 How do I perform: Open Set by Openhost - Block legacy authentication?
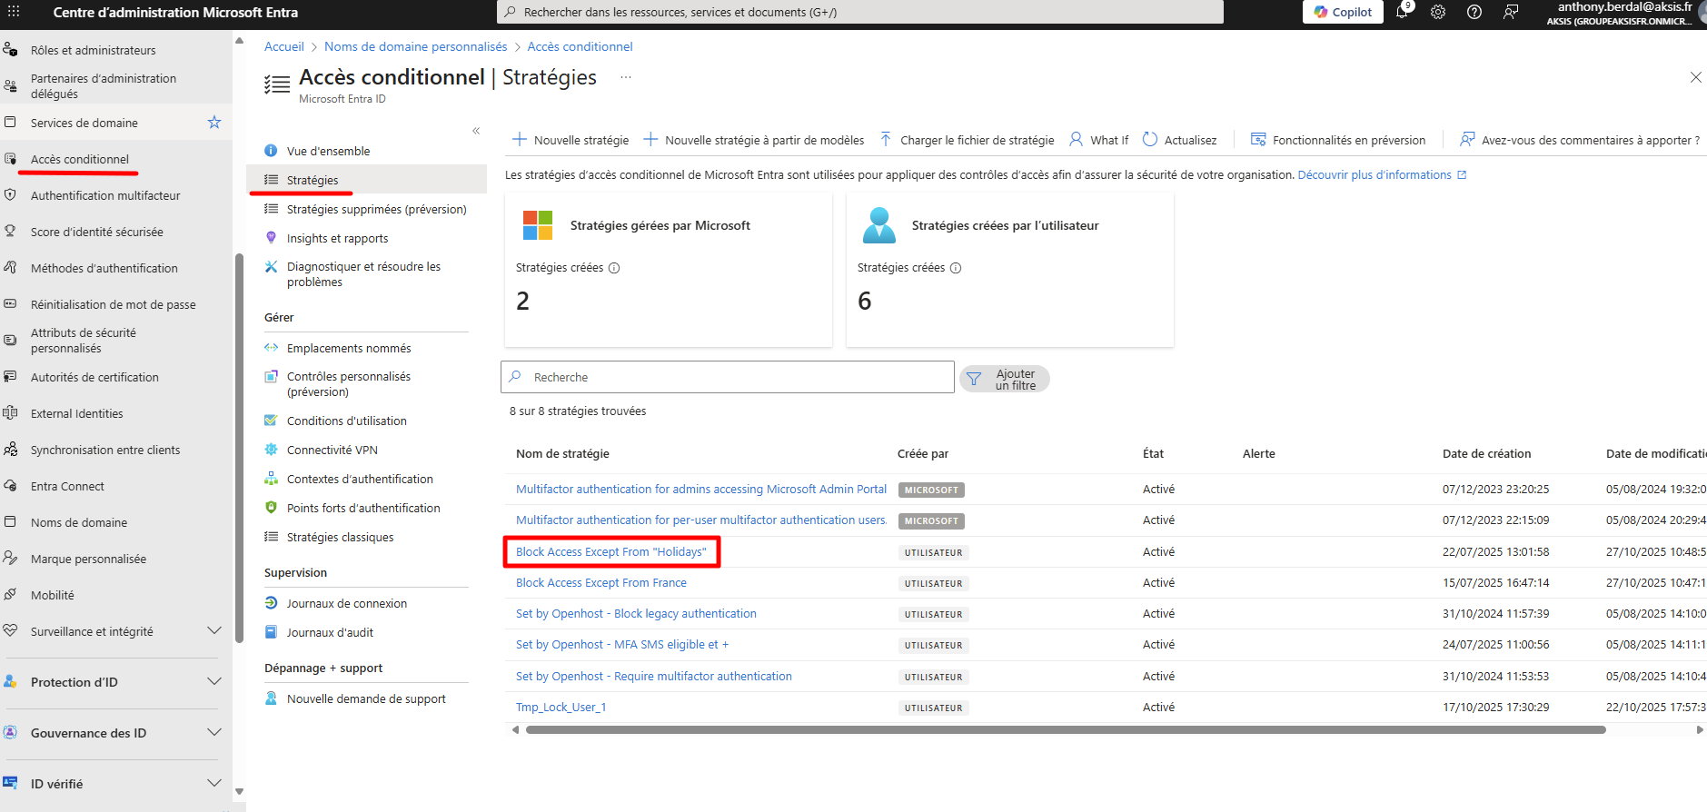pyautogui.click(x=636, y=614)
